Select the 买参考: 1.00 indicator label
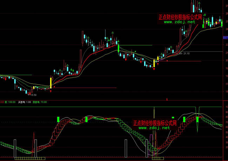This screenshot has height=161, width=228. point(25,102)
